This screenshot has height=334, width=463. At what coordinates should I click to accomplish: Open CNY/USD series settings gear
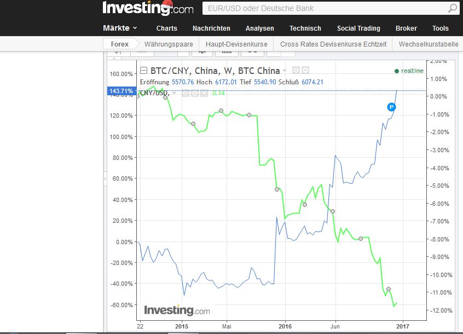(194, 93)
